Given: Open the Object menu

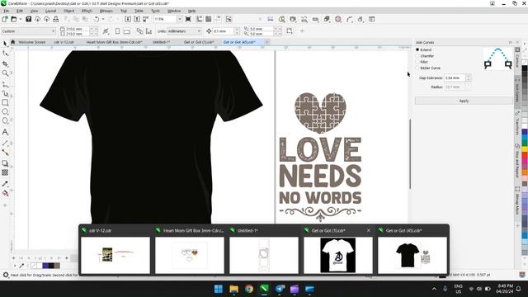Looking at the screenshot, I should (x=68, y=11).
